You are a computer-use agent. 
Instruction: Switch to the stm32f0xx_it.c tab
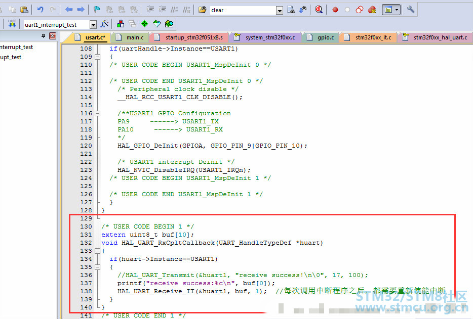click(x=373, y=37)
